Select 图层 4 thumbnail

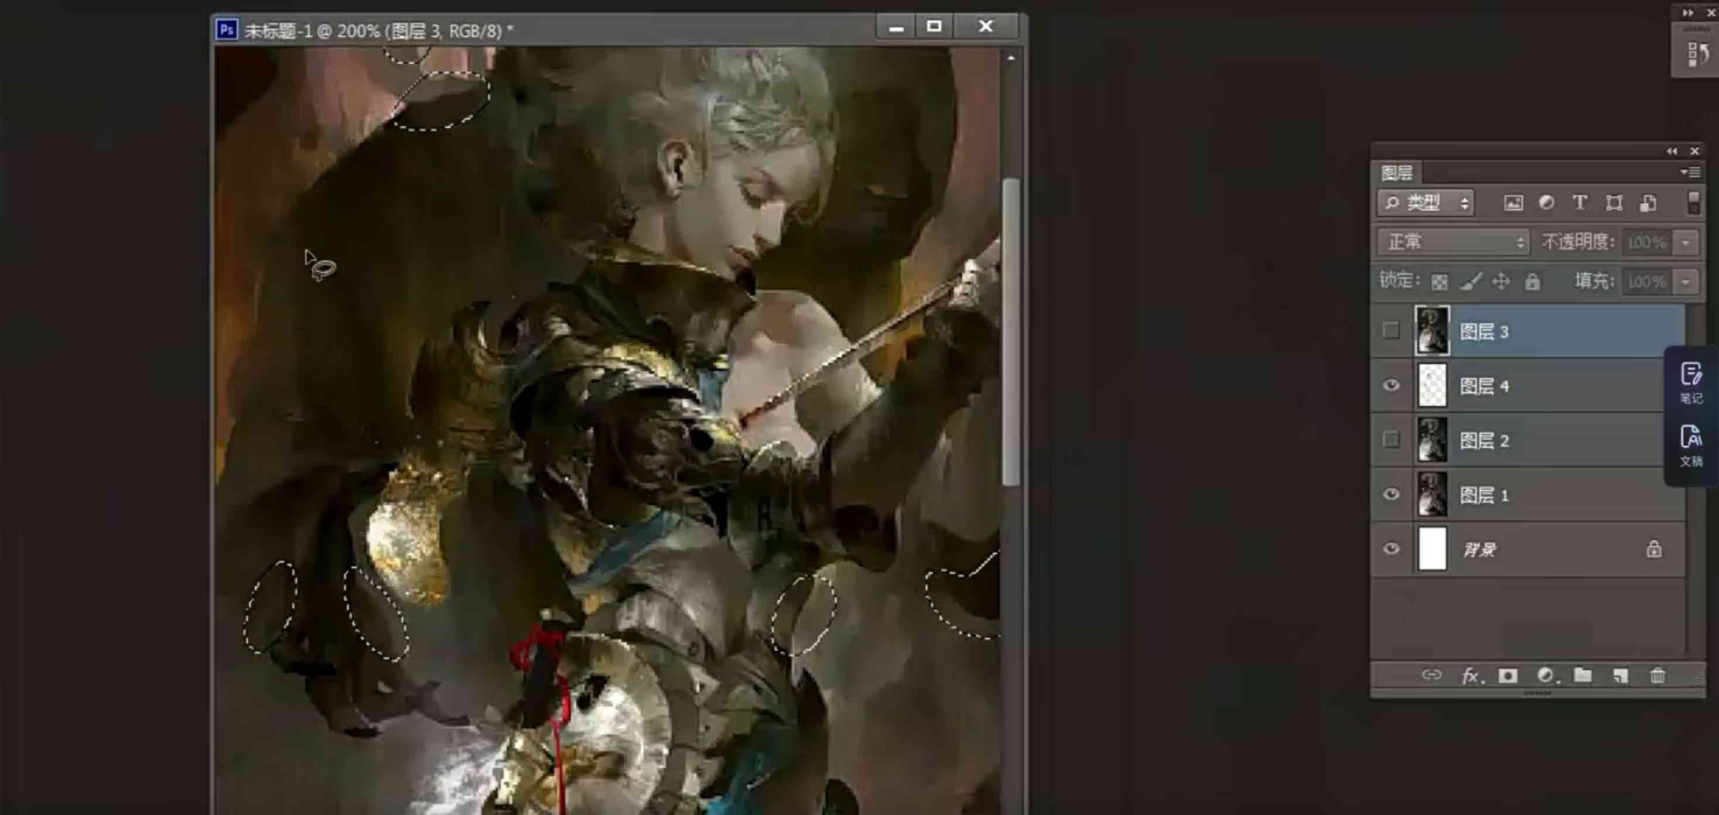pyautogui.click(x=1432, y=385)
